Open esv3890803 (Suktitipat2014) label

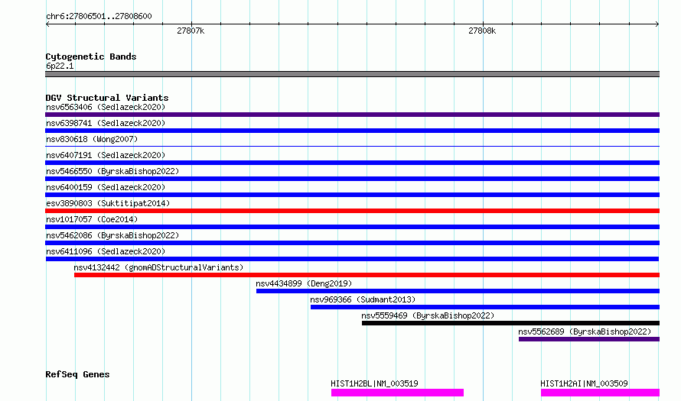[x=108, y=203]
